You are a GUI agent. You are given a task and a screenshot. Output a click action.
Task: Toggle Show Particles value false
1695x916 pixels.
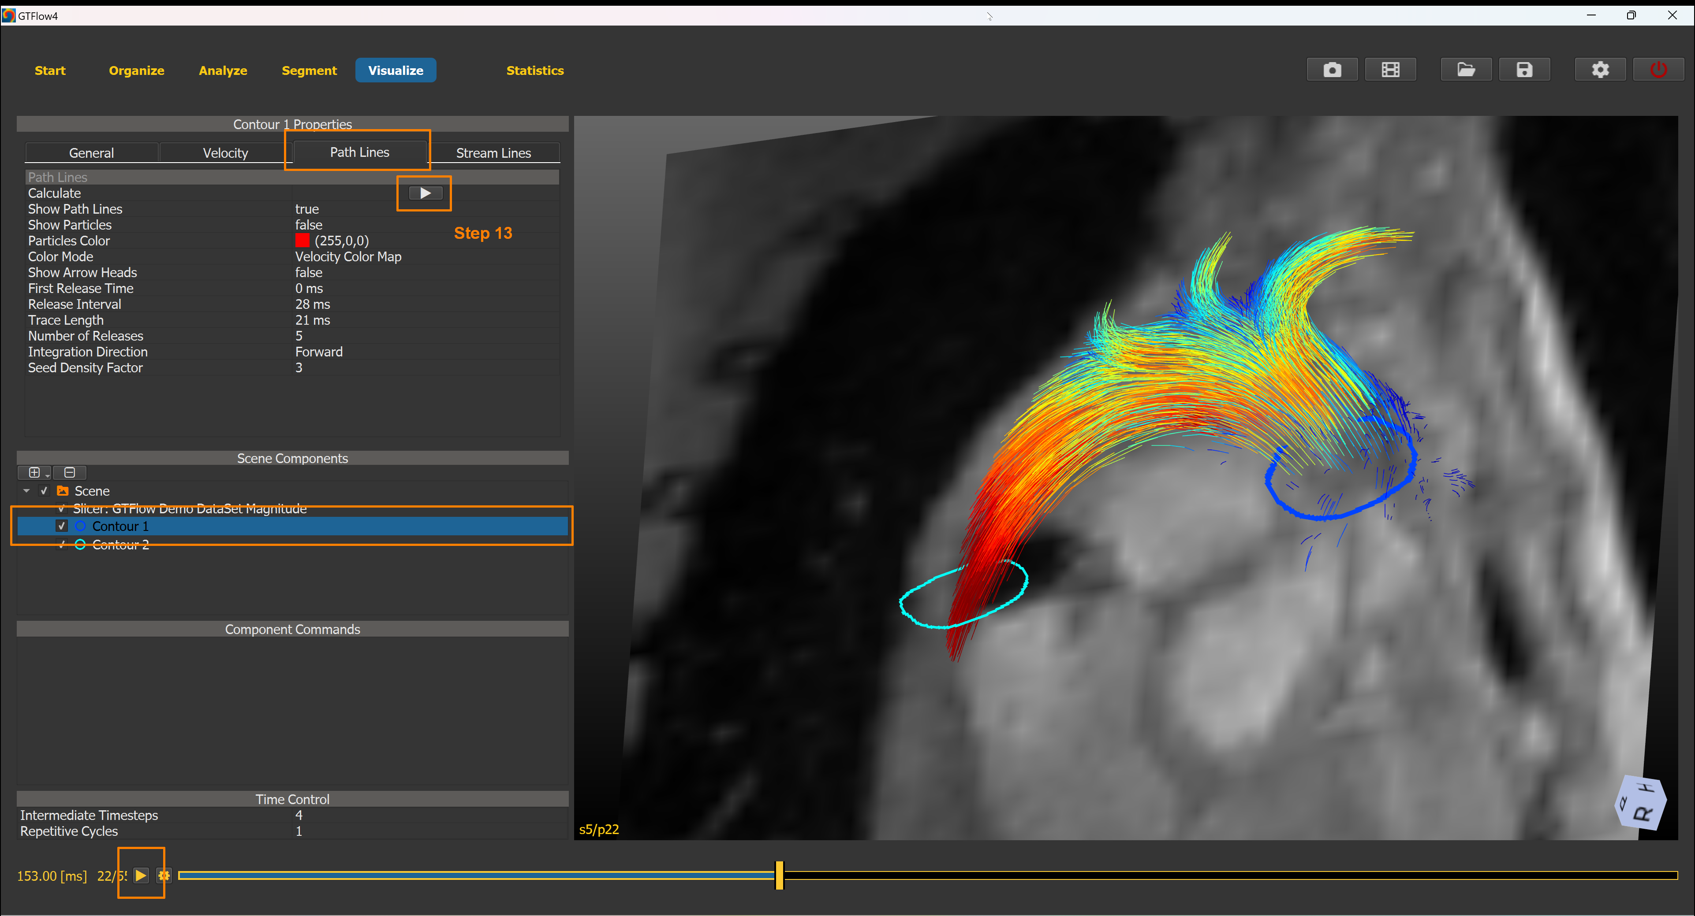[425, 225]
